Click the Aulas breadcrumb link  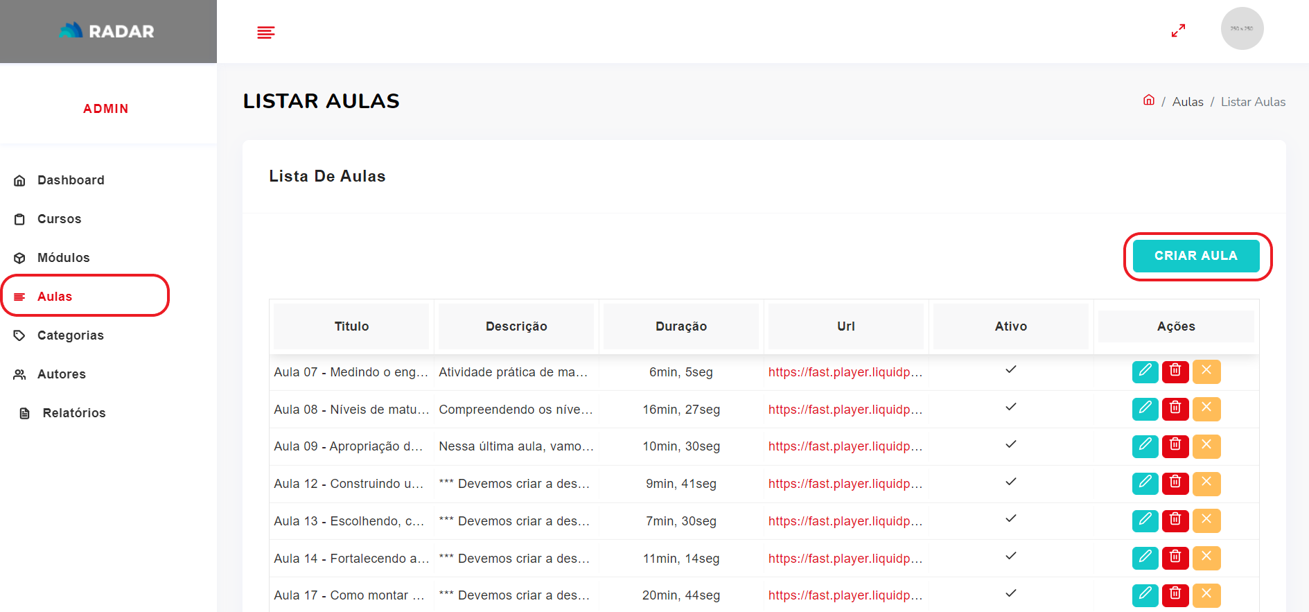(1187, 102)
